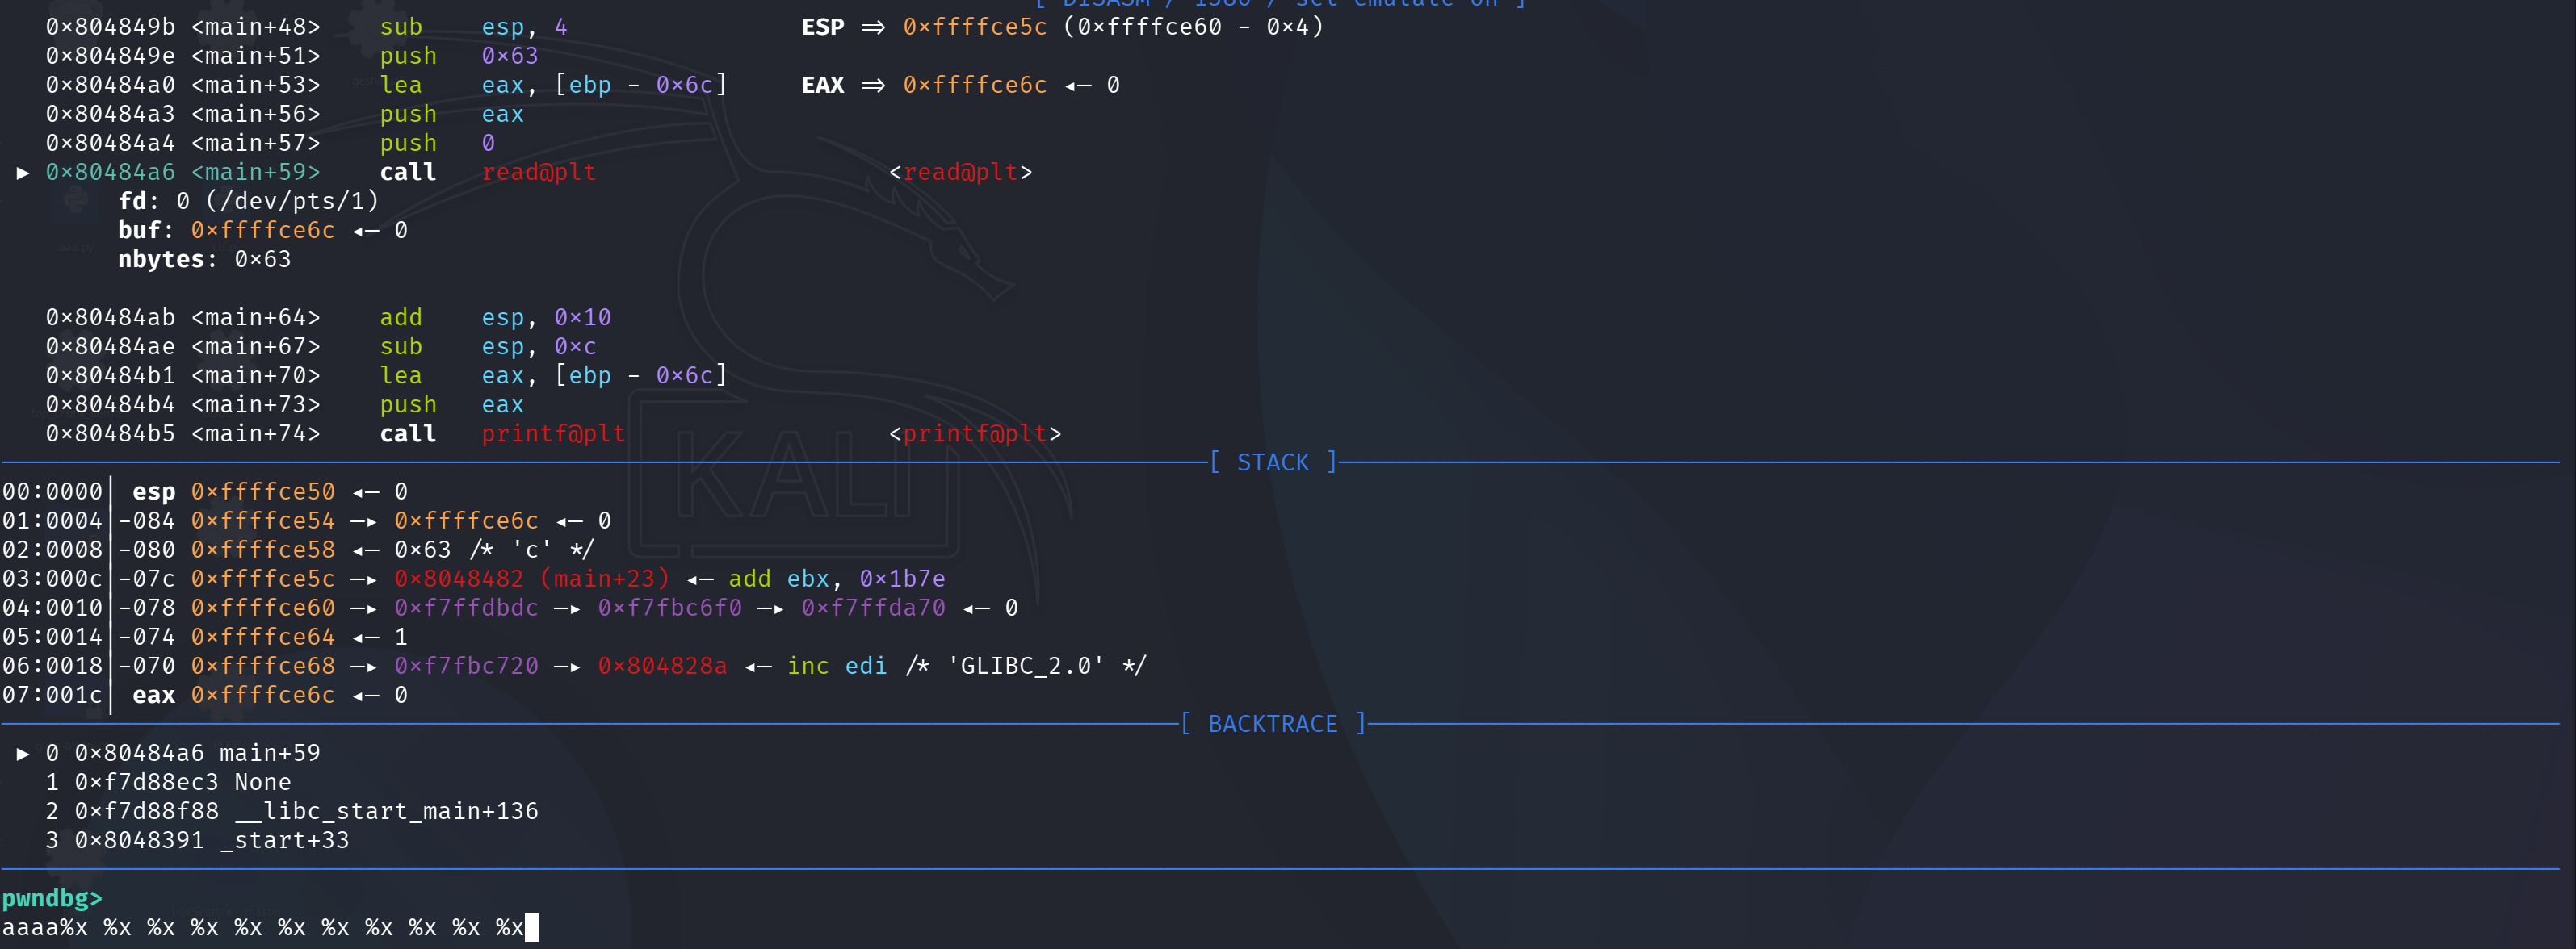Click the 0x10 operand of add esp
Viewport: 2576px width, 949px height.
(x=583, y=316)
